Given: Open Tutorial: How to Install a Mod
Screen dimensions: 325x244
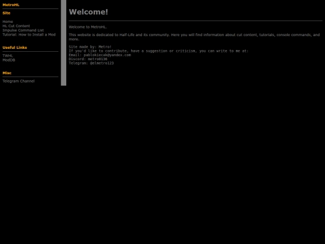Looking at the screenshot, I should [29, 35].
